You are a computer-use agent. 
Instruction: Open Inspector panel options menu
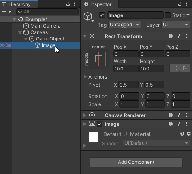click(x=186, y=4)
